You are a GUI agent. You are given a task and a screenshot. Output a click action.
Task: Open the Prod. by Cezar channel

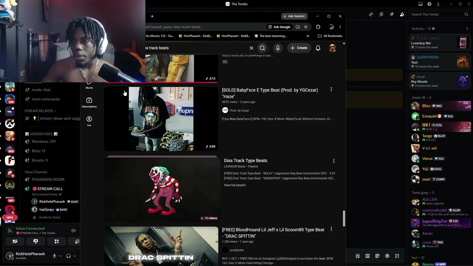pyautogui.click(x=239, y=110)
